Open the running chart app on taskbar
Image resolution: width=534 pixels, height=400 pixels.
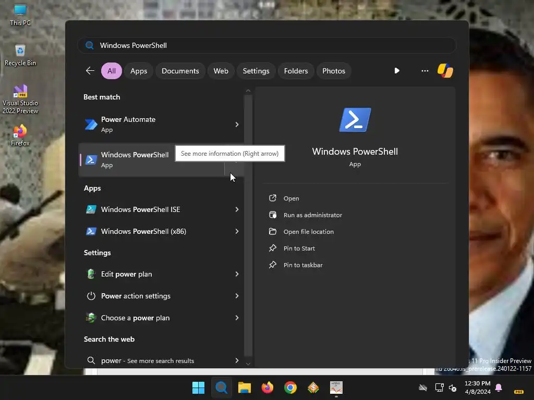pos(336,387)
